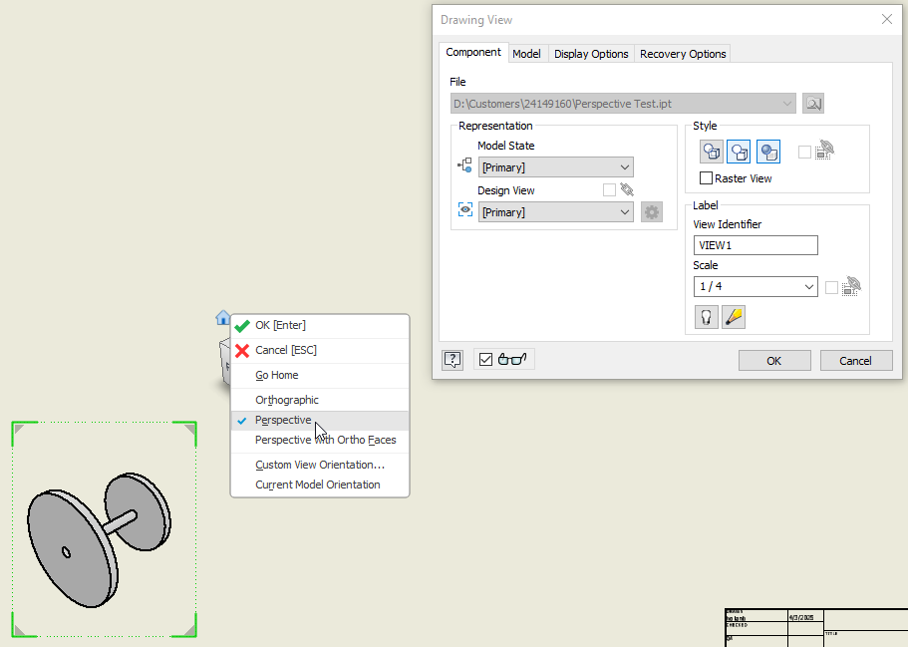Click the file browse icon beside the path
Screen dimensions: 908x647
[x=814, y=103]
